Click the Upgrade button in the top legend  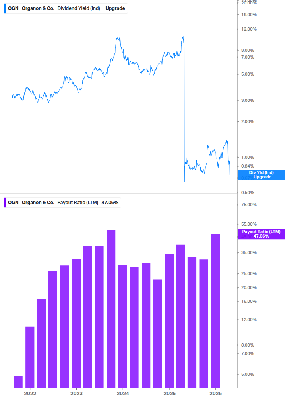point(115,8)
